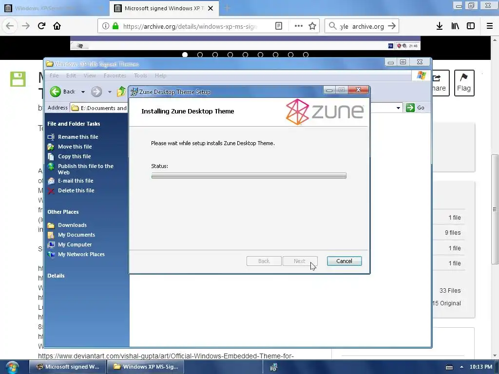The width and height of the screenshot is (499, 374).
Task: Click 33 Files link on archive page
Action: (450, 291)
